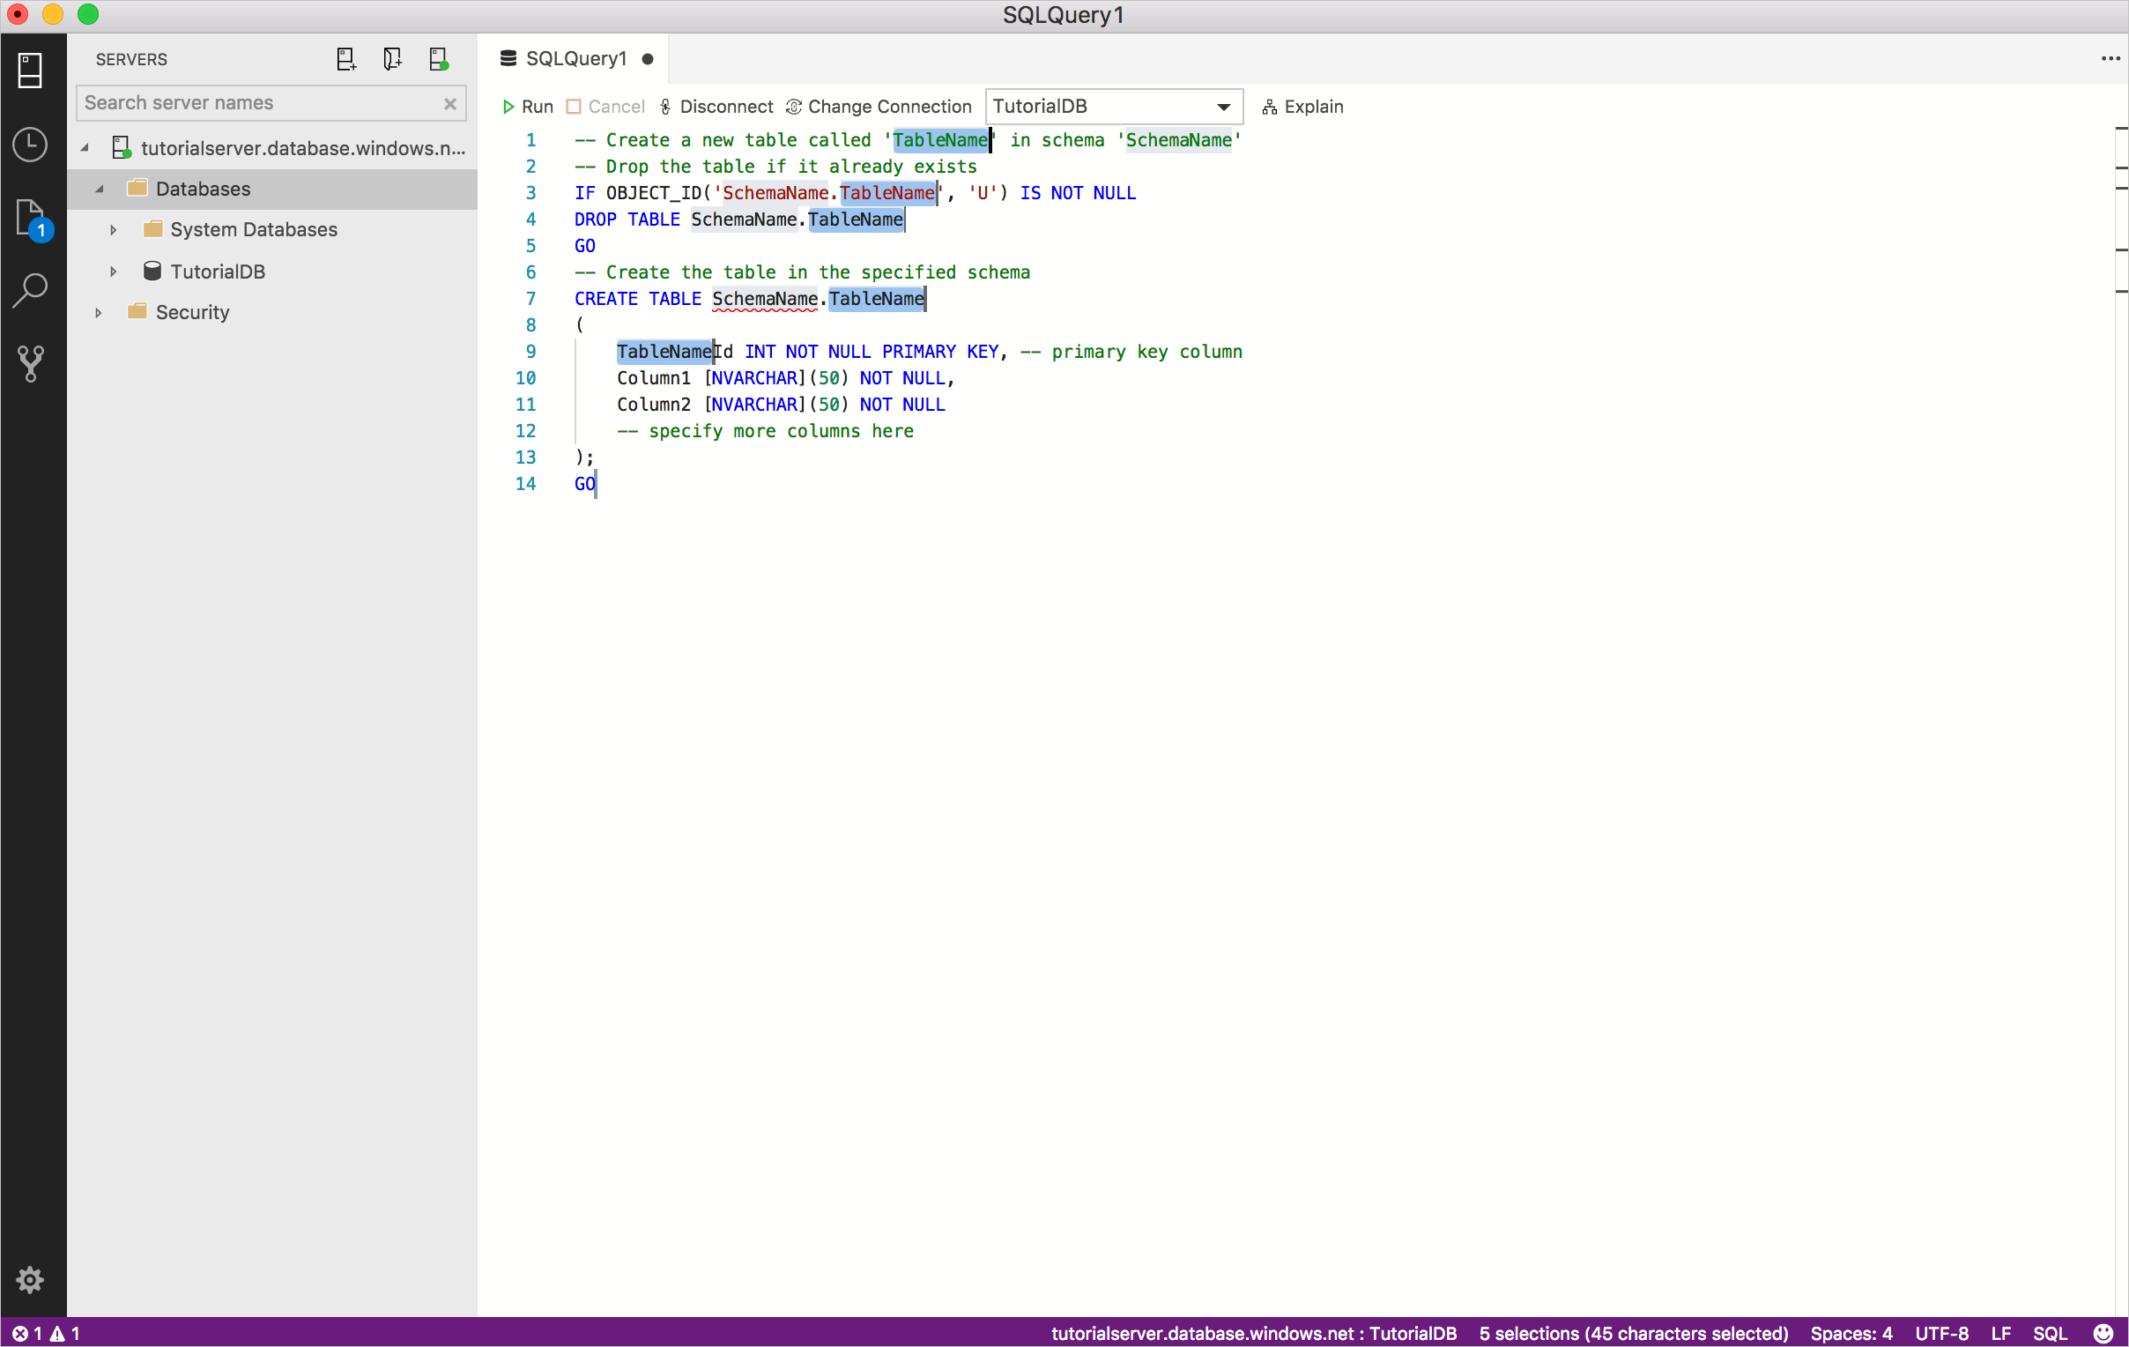Viewport: 2129px width, 1347px height.
Task: Click the Cancel button in toolbar
Action: (x=605, y=106)
